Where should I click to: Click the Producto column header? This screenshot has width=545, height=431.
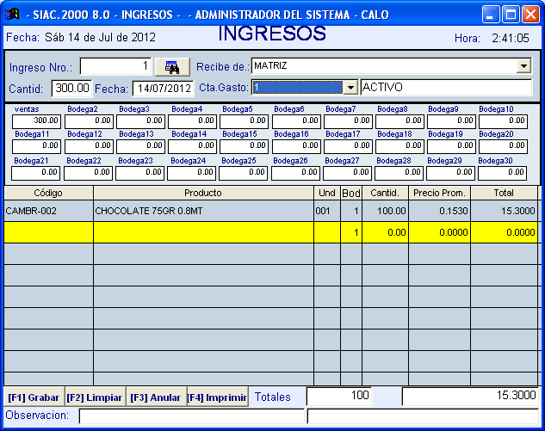pyautogui.click(x=203, y=193)
